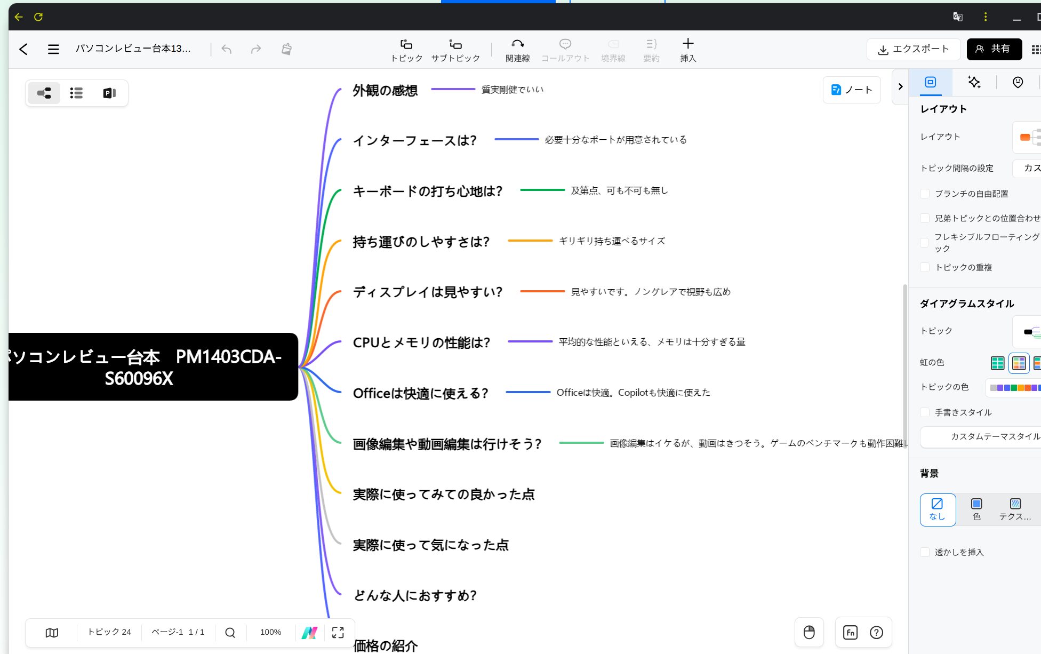Select the 関連線 relationship tool
Viewport: 1041px width, 654px height.
(517, 50)
